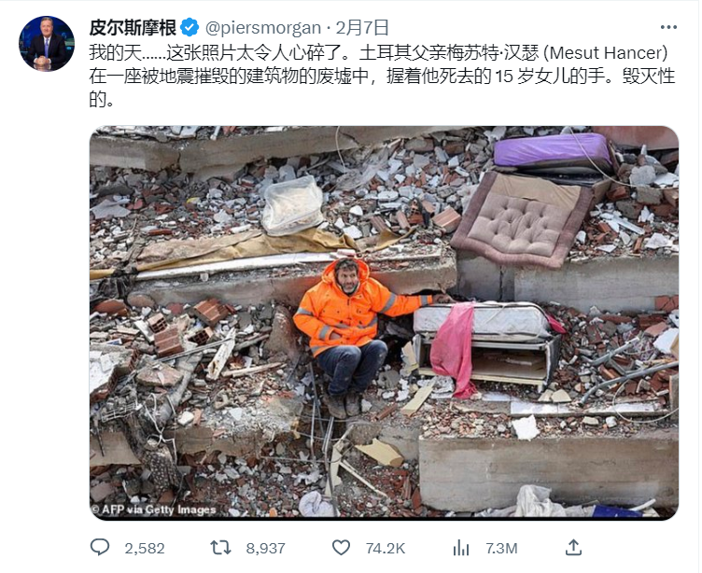Click the share upload icon
Viewport: 702px width, 573px height.
click(x=573, y=547)
